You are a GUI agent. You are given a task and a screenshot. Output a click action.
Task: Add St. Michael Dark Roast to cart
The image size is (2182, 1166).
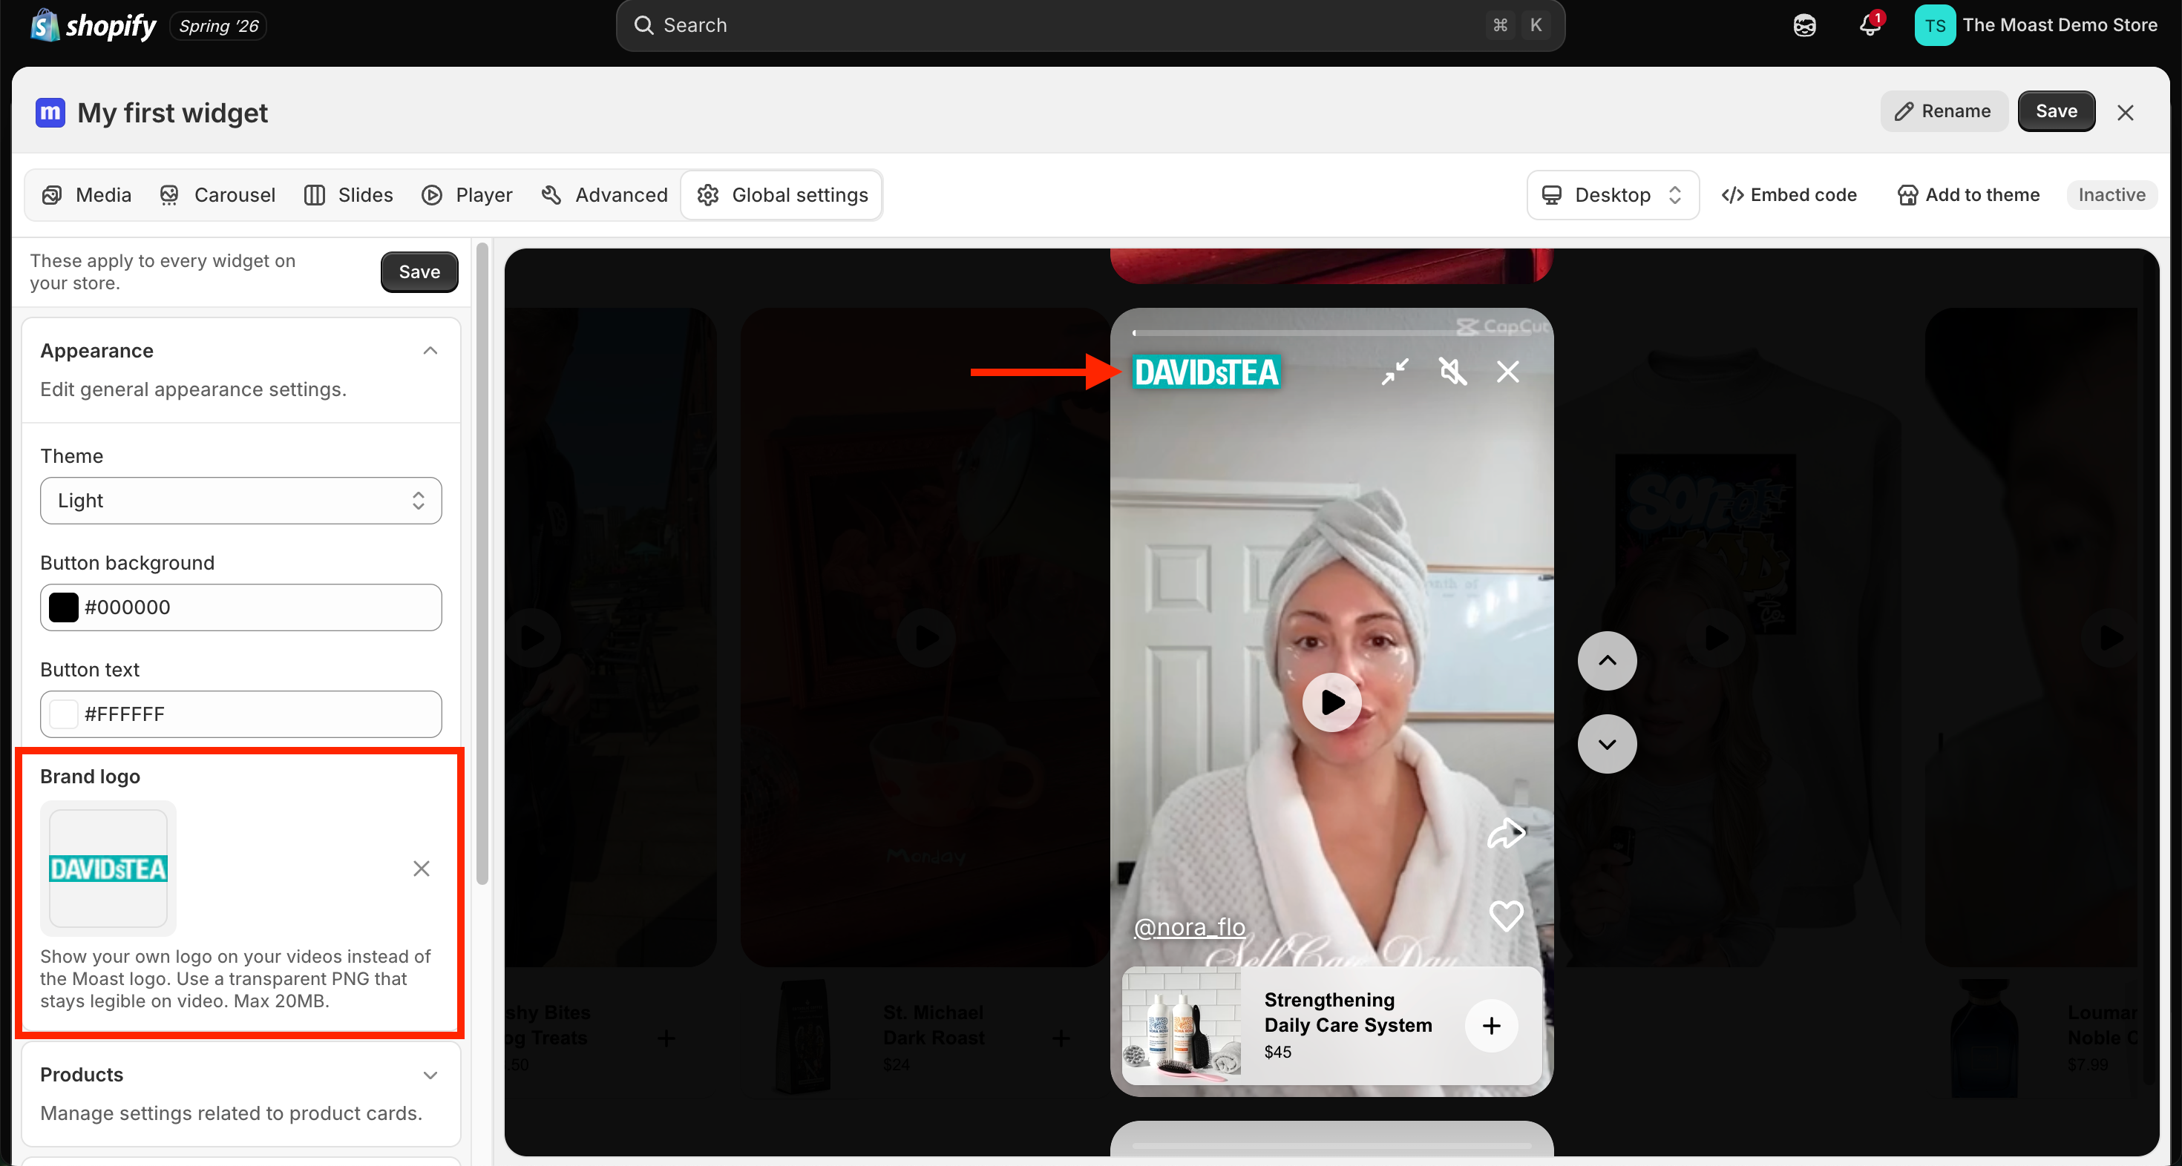point(1061,1037)
